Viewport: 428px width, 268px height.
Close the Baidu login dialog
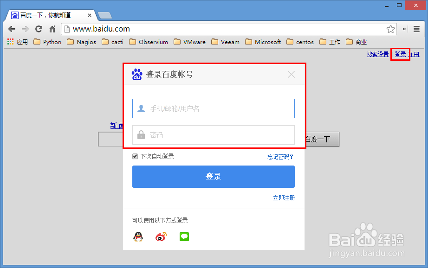[x=291, y=74]
